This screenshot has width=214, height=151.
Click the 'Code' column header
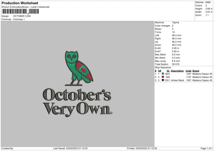[188, 71]
